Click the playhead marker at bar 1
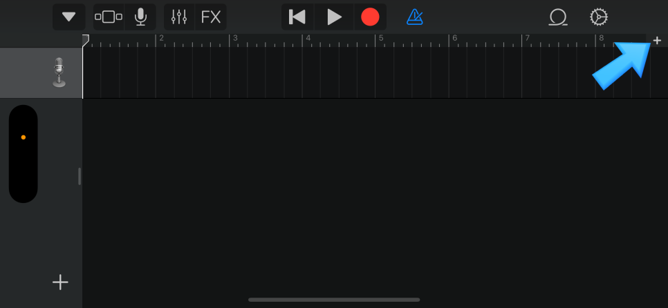This screenshot has width=668, height=308. tap(86, 41)
